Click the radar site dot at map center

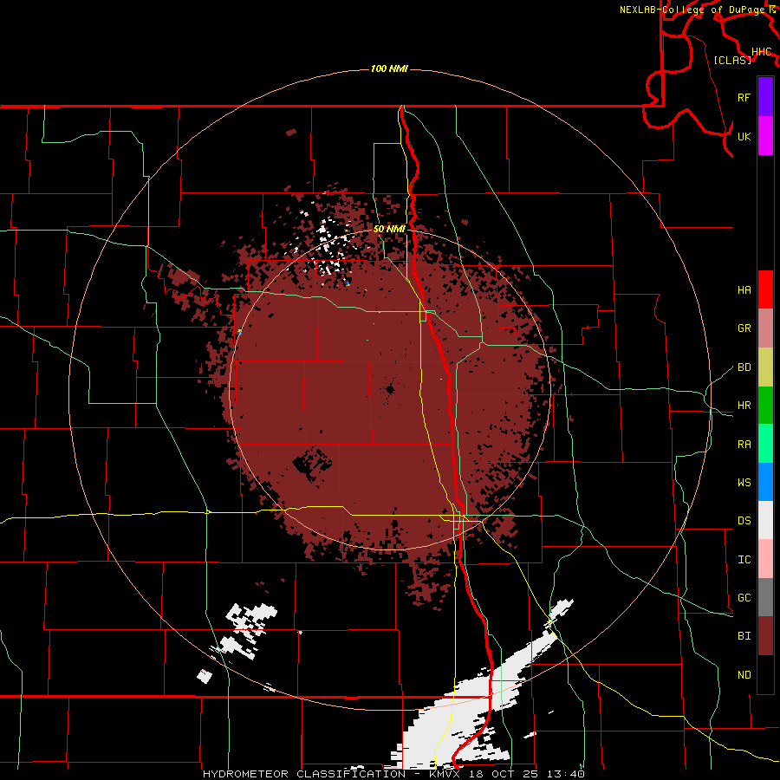(389, 389)
